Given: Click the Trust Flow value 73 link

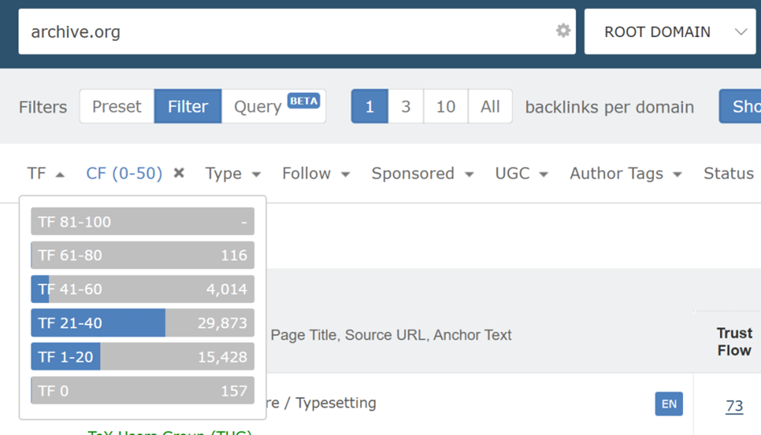Looking at the screenshot, I should tap(734, 405).
